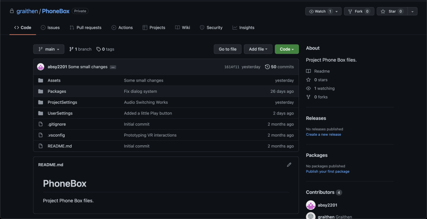Open the Issues tab
Screen dimensions: 427x219
click(x=50, y=27)
